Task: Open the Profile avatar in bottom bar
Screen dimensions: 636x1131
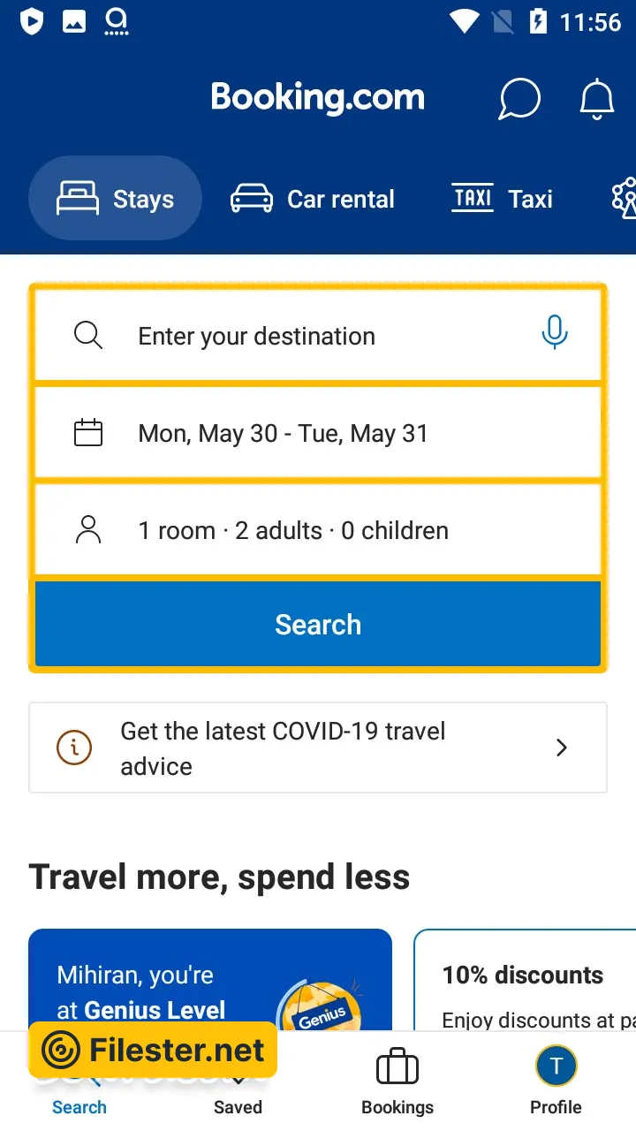Action: coord(556,1067)
